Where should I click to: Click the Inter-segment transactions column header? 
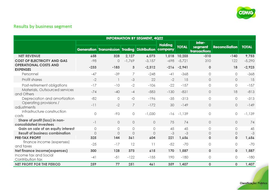coord(200,47)
